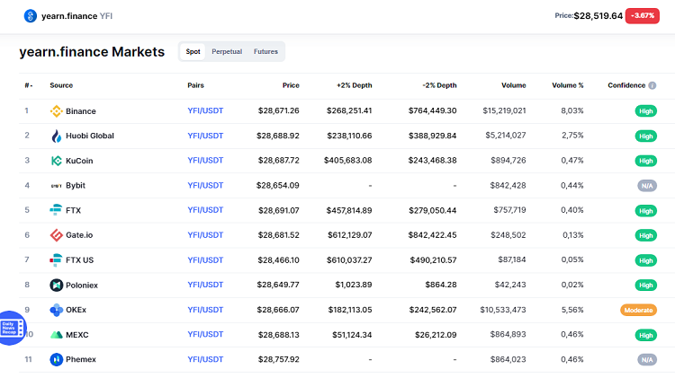Open the Confidence info tooltip icon
The height and width of the screenshot is (378, 675).
(652, 85)
